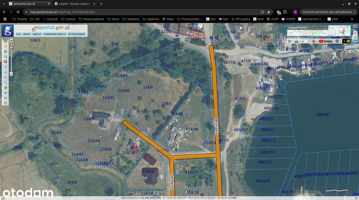Reload the page

[18, 12]
